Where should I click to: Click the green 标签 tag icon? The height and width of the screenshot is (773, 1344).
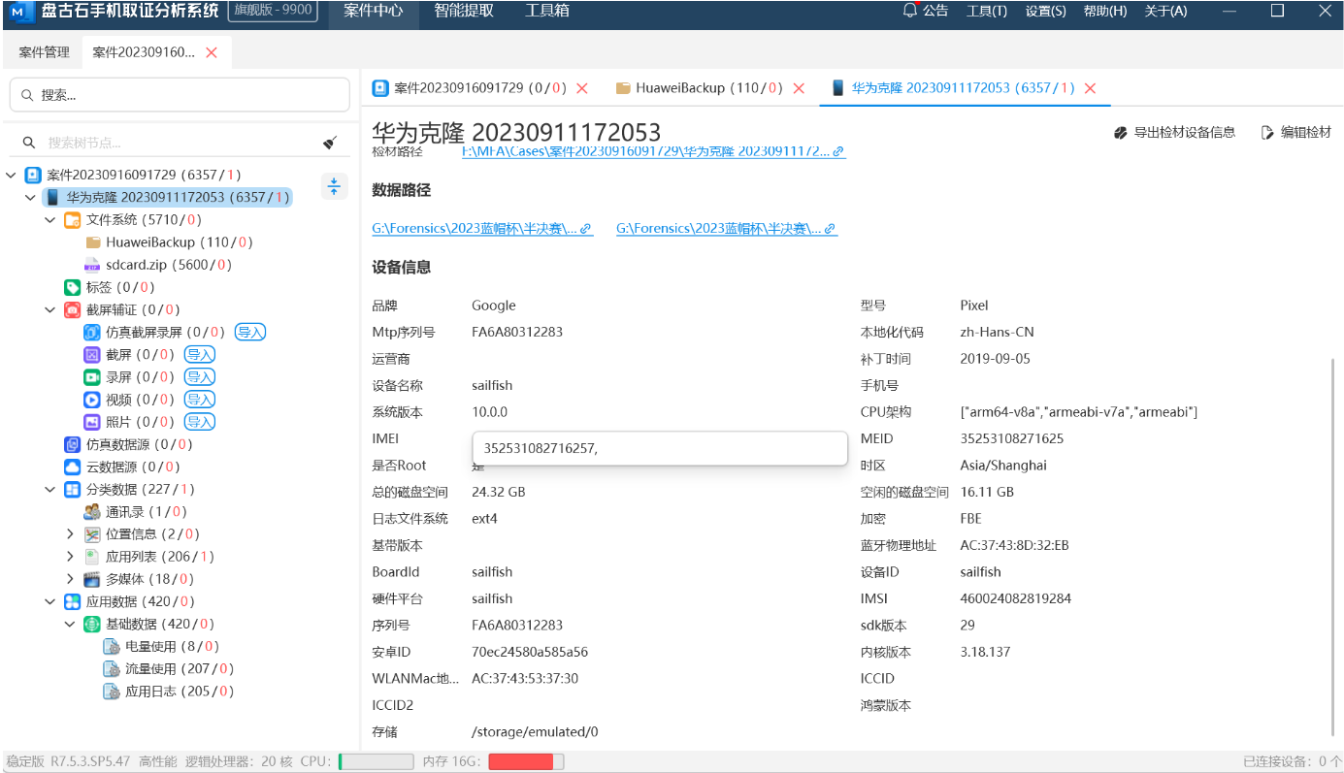click(72, 287)
